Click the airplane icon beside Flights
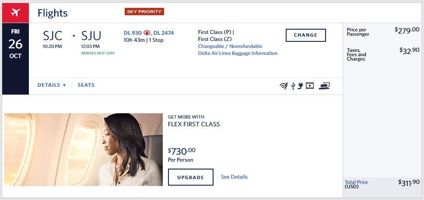The height and width of the screenshot is (200, 424). (15, 13)
